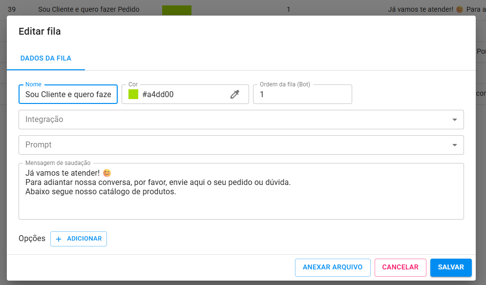Click the Opções label
This screenshot has width=486, height=285.
tap(32, 239)
